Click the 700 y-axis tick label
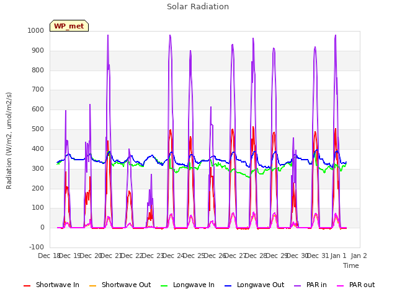Screen dimensions: 397x297 [x=38, y=89]
